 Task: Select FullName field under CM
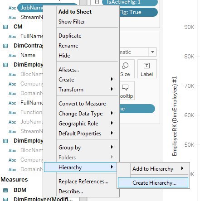pyautogui.click(x=32, y=36)
